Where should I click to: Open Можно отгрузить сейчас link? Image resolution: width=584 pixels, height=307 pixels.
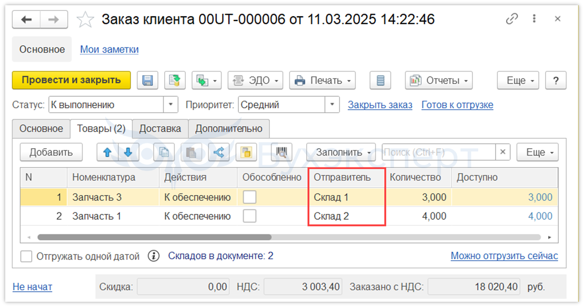[505, 256]
